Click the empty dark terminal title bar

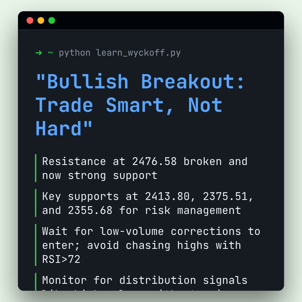pyautogui.click(x=168, y=20)
